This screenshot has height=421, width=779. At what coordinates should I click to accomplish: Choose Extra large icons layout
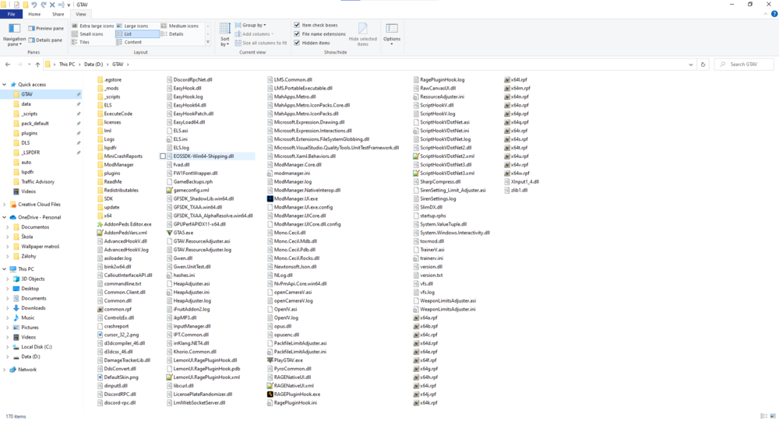pos(93,26)
